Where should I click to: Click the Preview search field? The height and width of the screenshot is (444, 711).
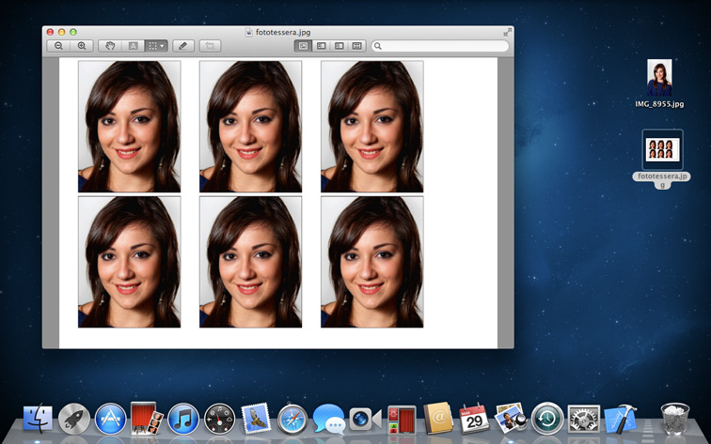[x=440, y=46]
